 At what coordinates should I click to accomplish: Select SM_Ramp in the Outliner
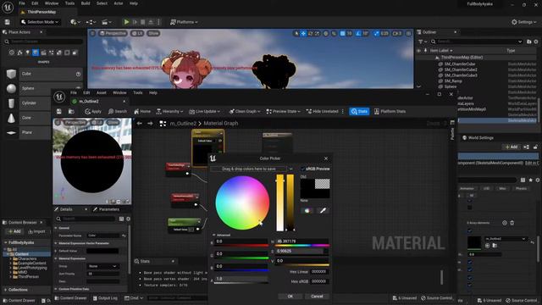[453, 81]
